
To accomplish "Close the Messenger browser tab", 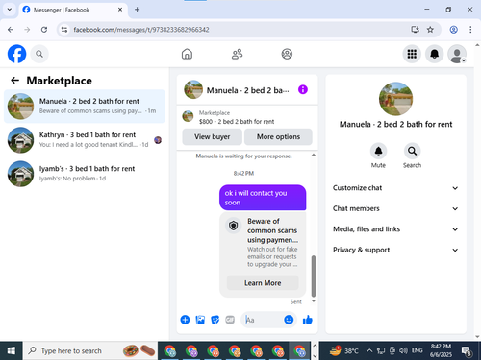I will click(x=120, y=10).
